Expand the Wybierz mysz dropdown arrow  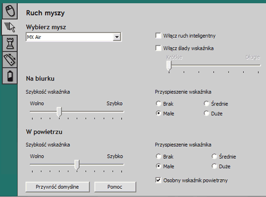tap(117, 37)
